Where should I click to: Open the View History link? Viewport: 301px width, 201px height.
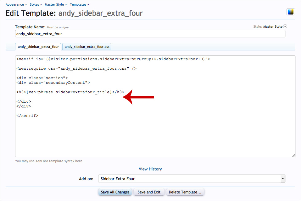(x=150, y=169)
